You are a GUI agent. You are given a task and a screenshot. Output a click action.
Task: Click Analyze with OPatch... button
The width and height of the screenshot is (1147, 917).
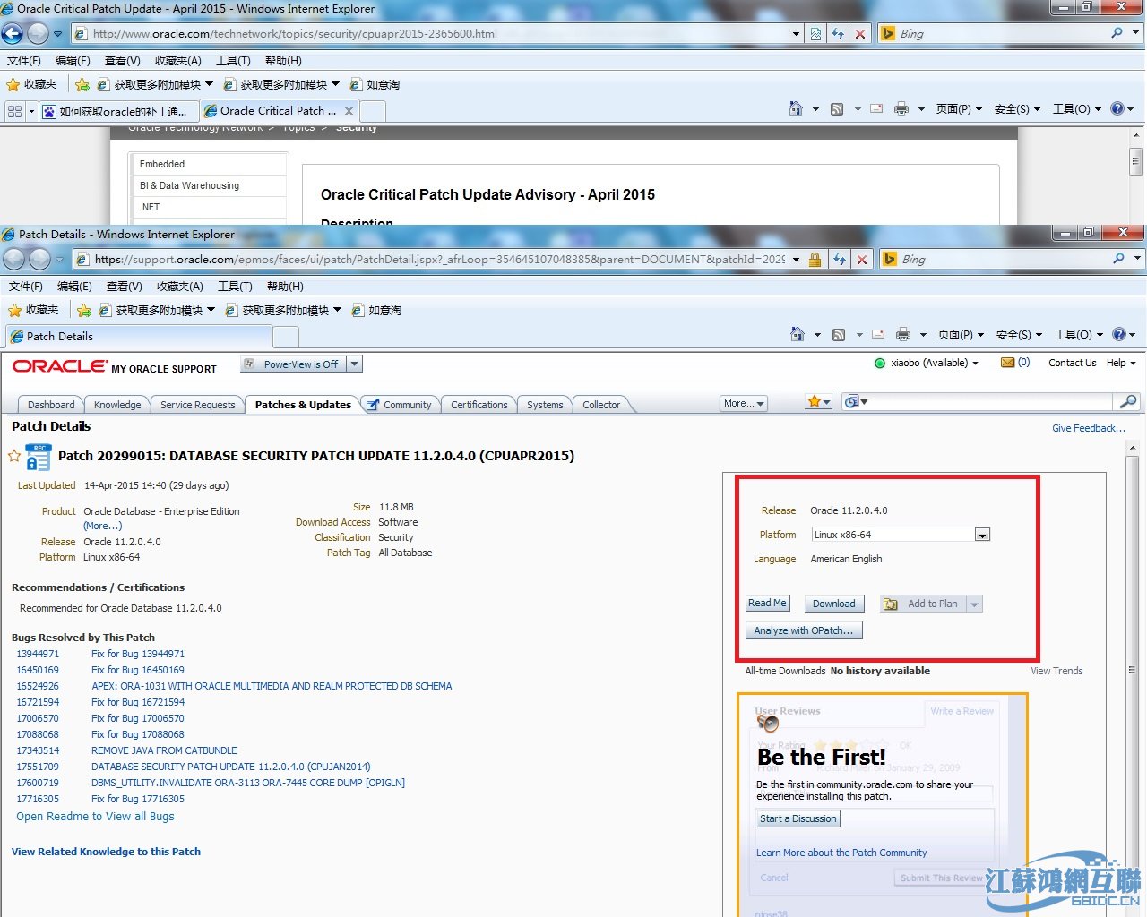click(804, 630)
